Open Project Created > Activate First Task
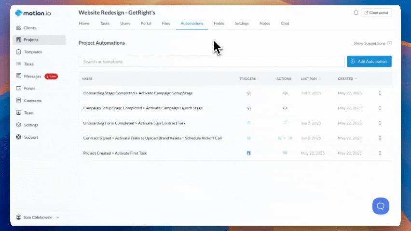This screenshot has width=411, height=231. tap(115, 153)
